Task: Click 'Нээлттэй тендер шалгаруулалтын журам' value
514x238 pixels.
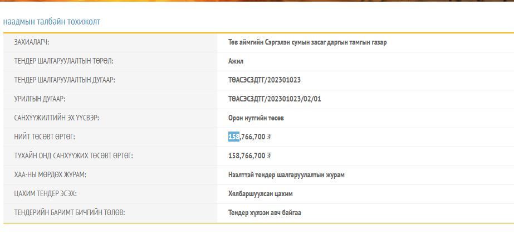Action: tap(286, 175)
